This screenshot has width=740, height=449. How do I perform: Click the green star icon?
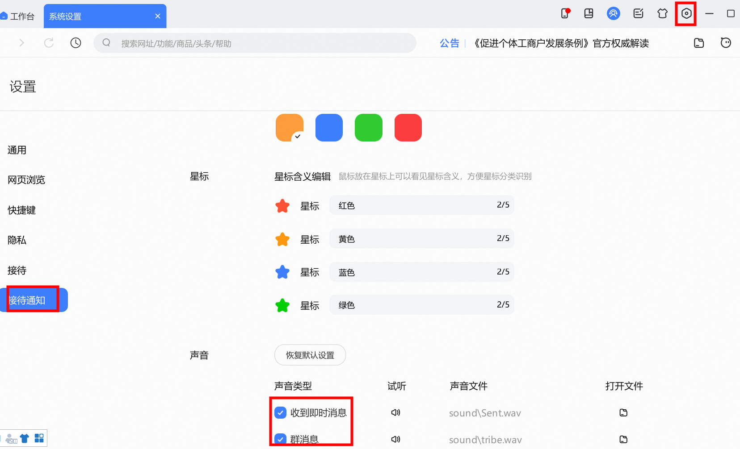click(x=282, y=305)
